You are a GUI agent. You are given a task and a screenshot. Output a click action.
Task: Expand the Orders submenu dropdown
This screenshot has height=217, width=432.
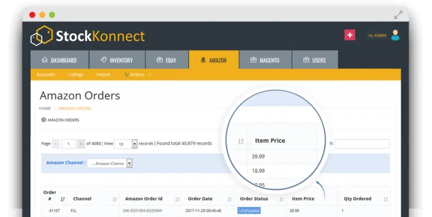tap(137, 75)
